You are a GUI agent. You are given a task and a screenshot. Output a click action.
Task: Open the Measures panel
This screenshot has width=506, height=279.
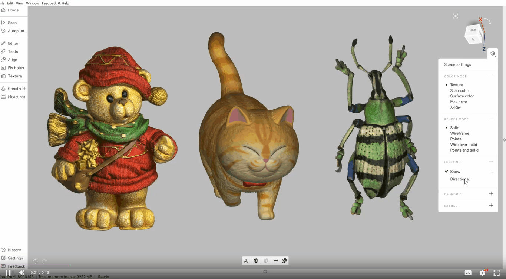point(13,97)
